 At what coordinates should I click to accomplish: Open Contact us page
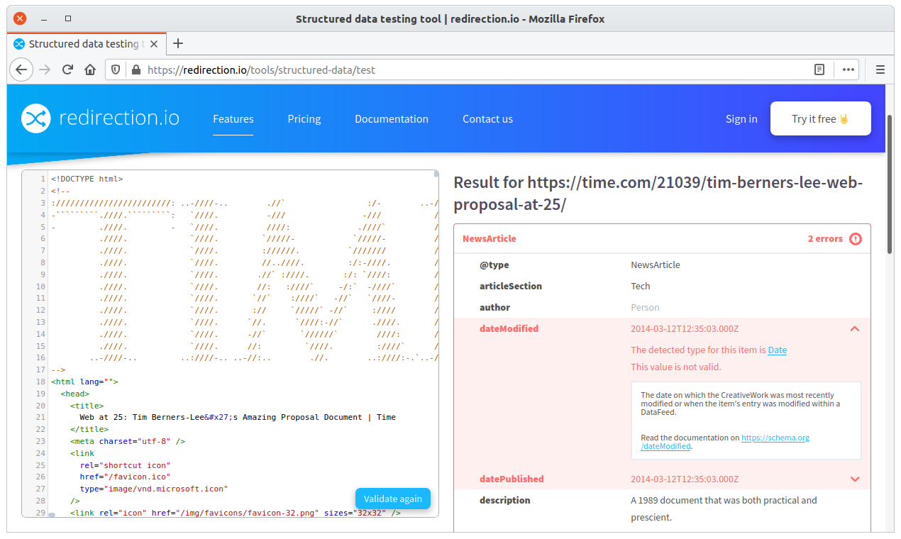point(487,118)
